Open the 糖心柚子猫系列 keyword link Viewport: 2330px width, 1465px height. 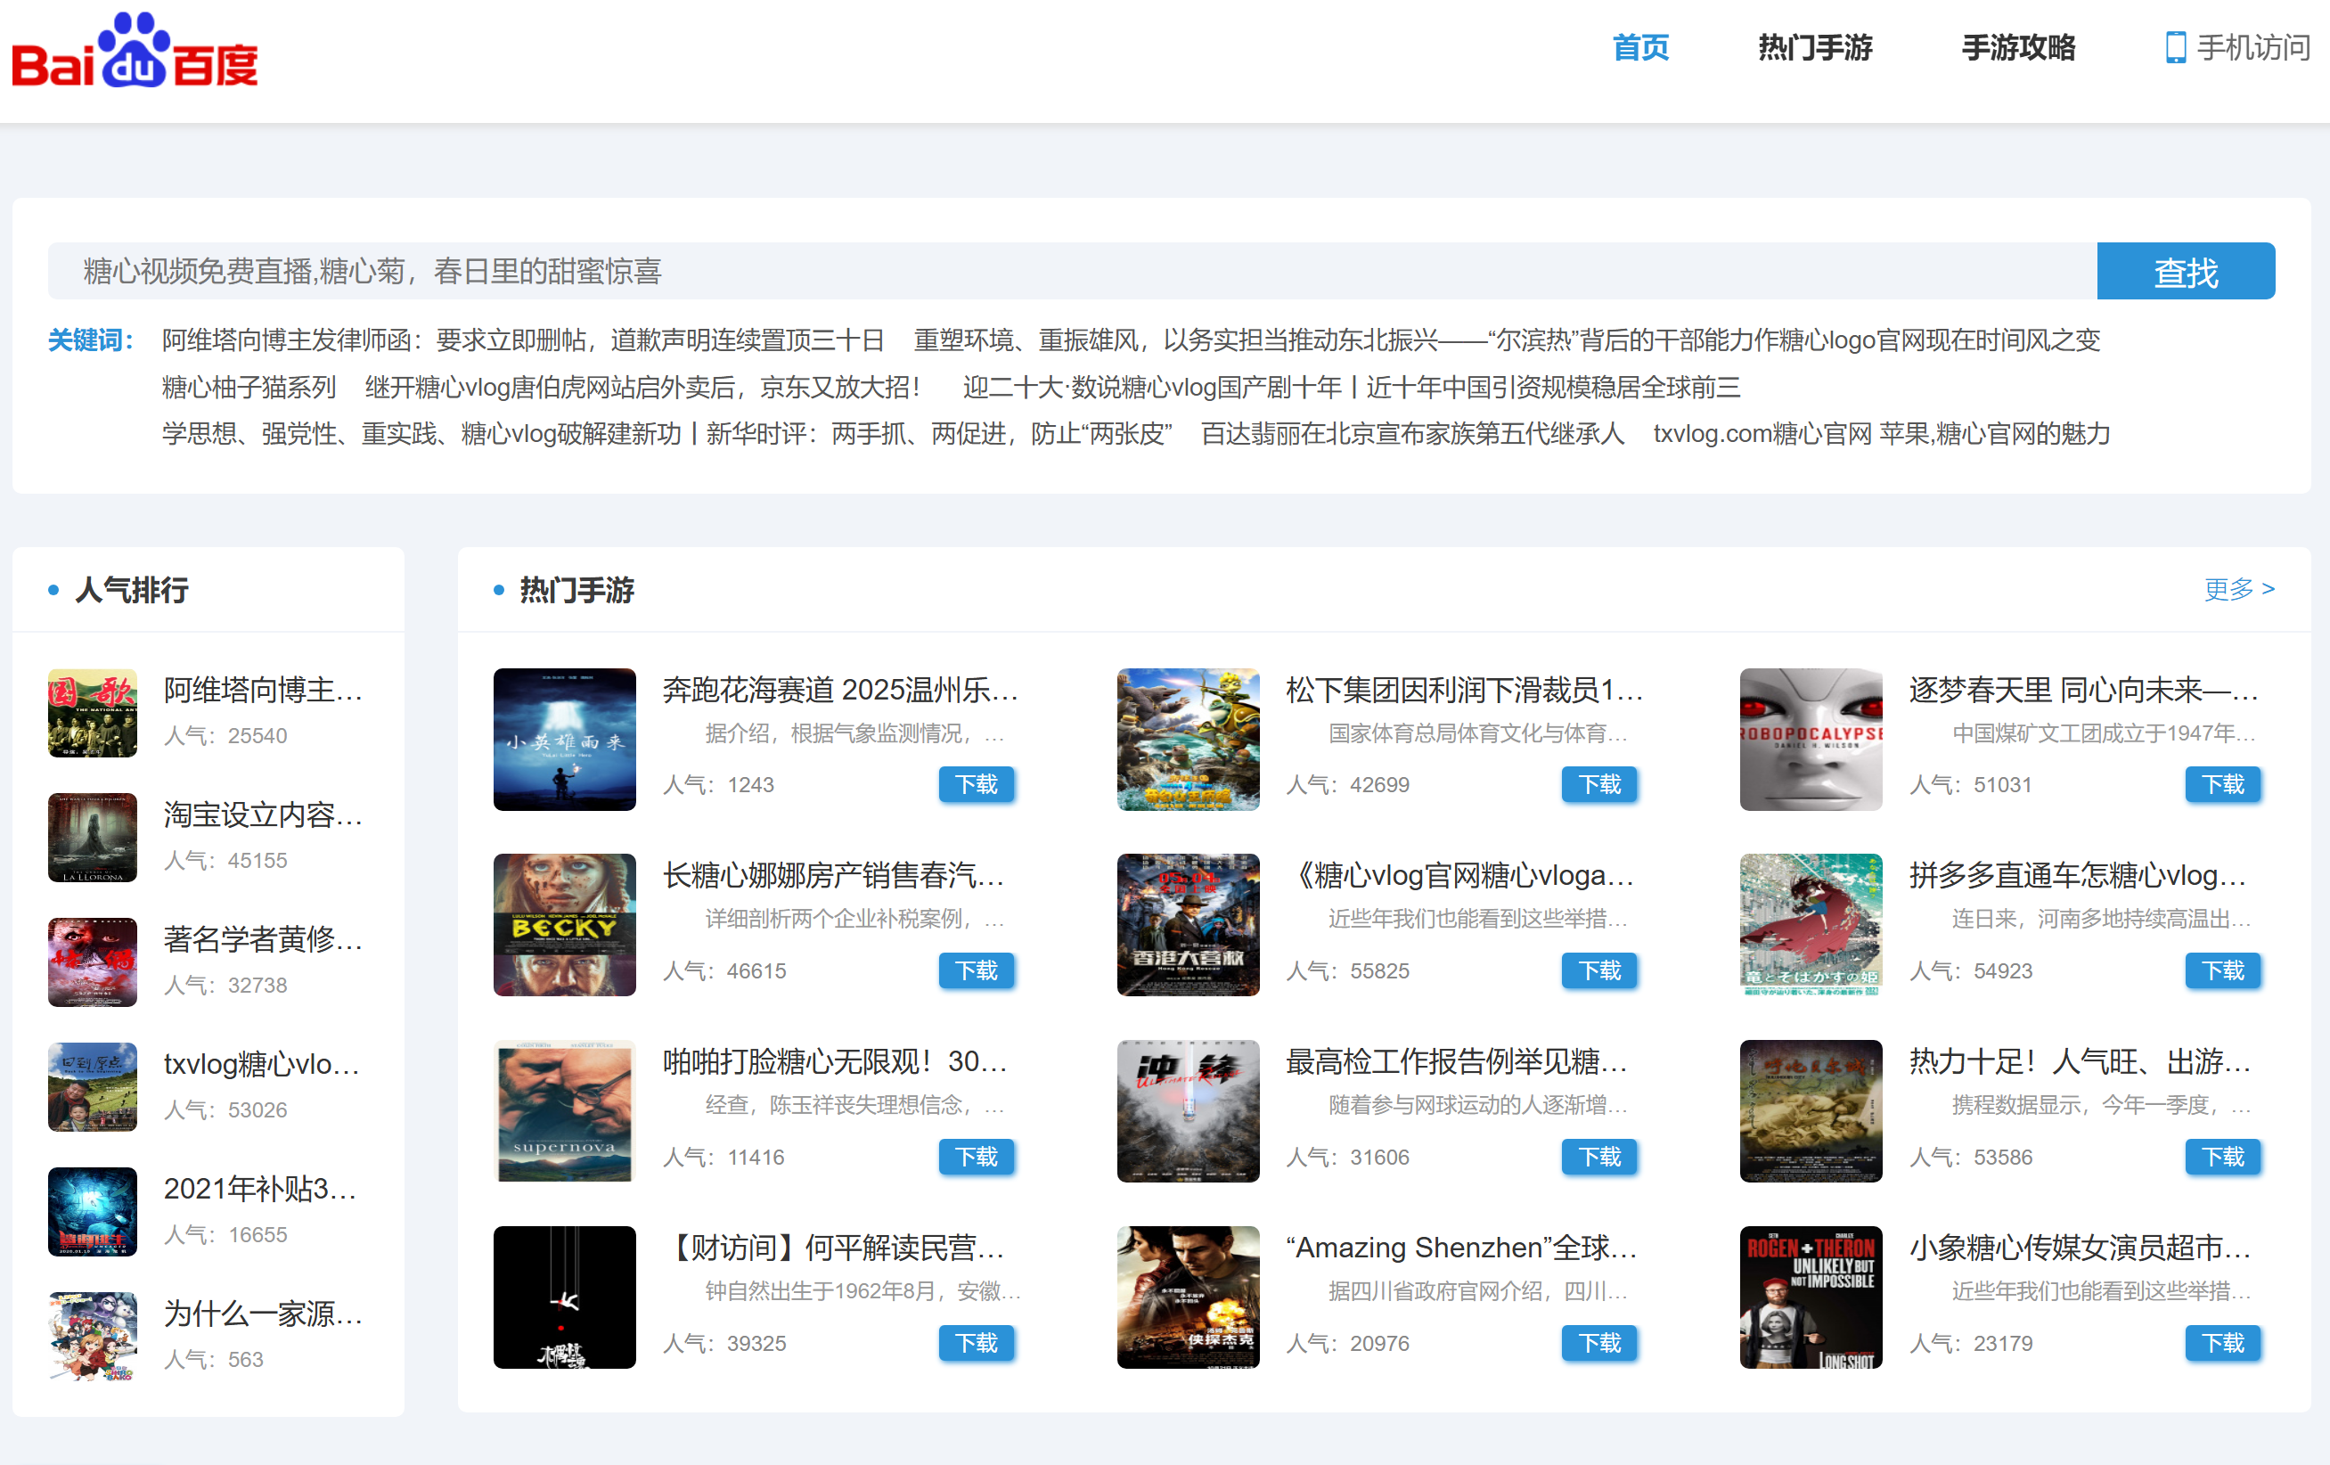click(x=249, y=387)
